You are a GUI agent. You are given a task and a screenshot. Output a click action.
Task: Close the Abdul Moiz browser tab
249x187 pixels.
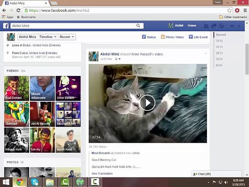tap(46, 3)
